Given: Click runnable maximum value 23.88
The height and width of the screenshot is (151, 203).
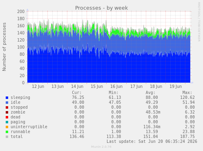Looking at the screenshot, I should [189, 131].
